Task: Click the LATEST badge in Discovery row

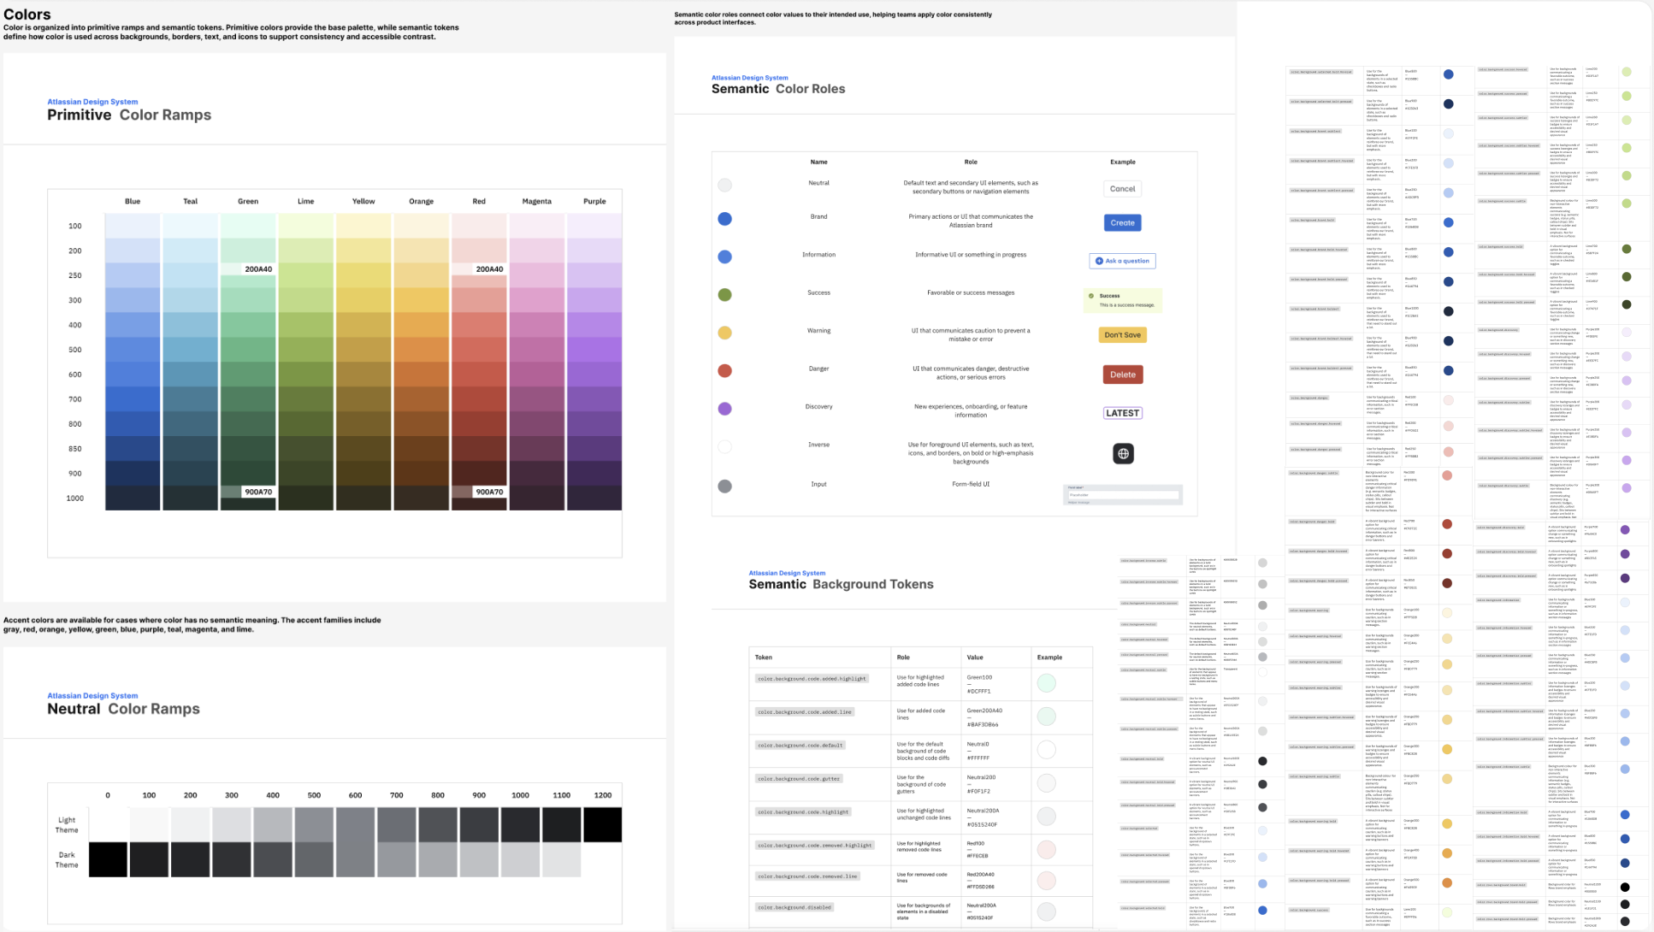Action: [x=1122, y=413]
